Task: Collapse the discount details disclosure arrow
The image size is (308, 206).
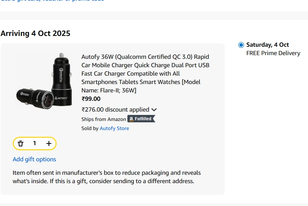Action: pyautogui.click(x=154, y=110)
